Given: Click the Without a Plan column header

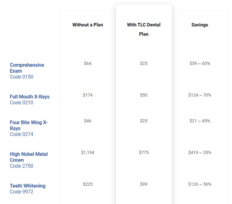Looking at the screenshot, I should point(88,25).
